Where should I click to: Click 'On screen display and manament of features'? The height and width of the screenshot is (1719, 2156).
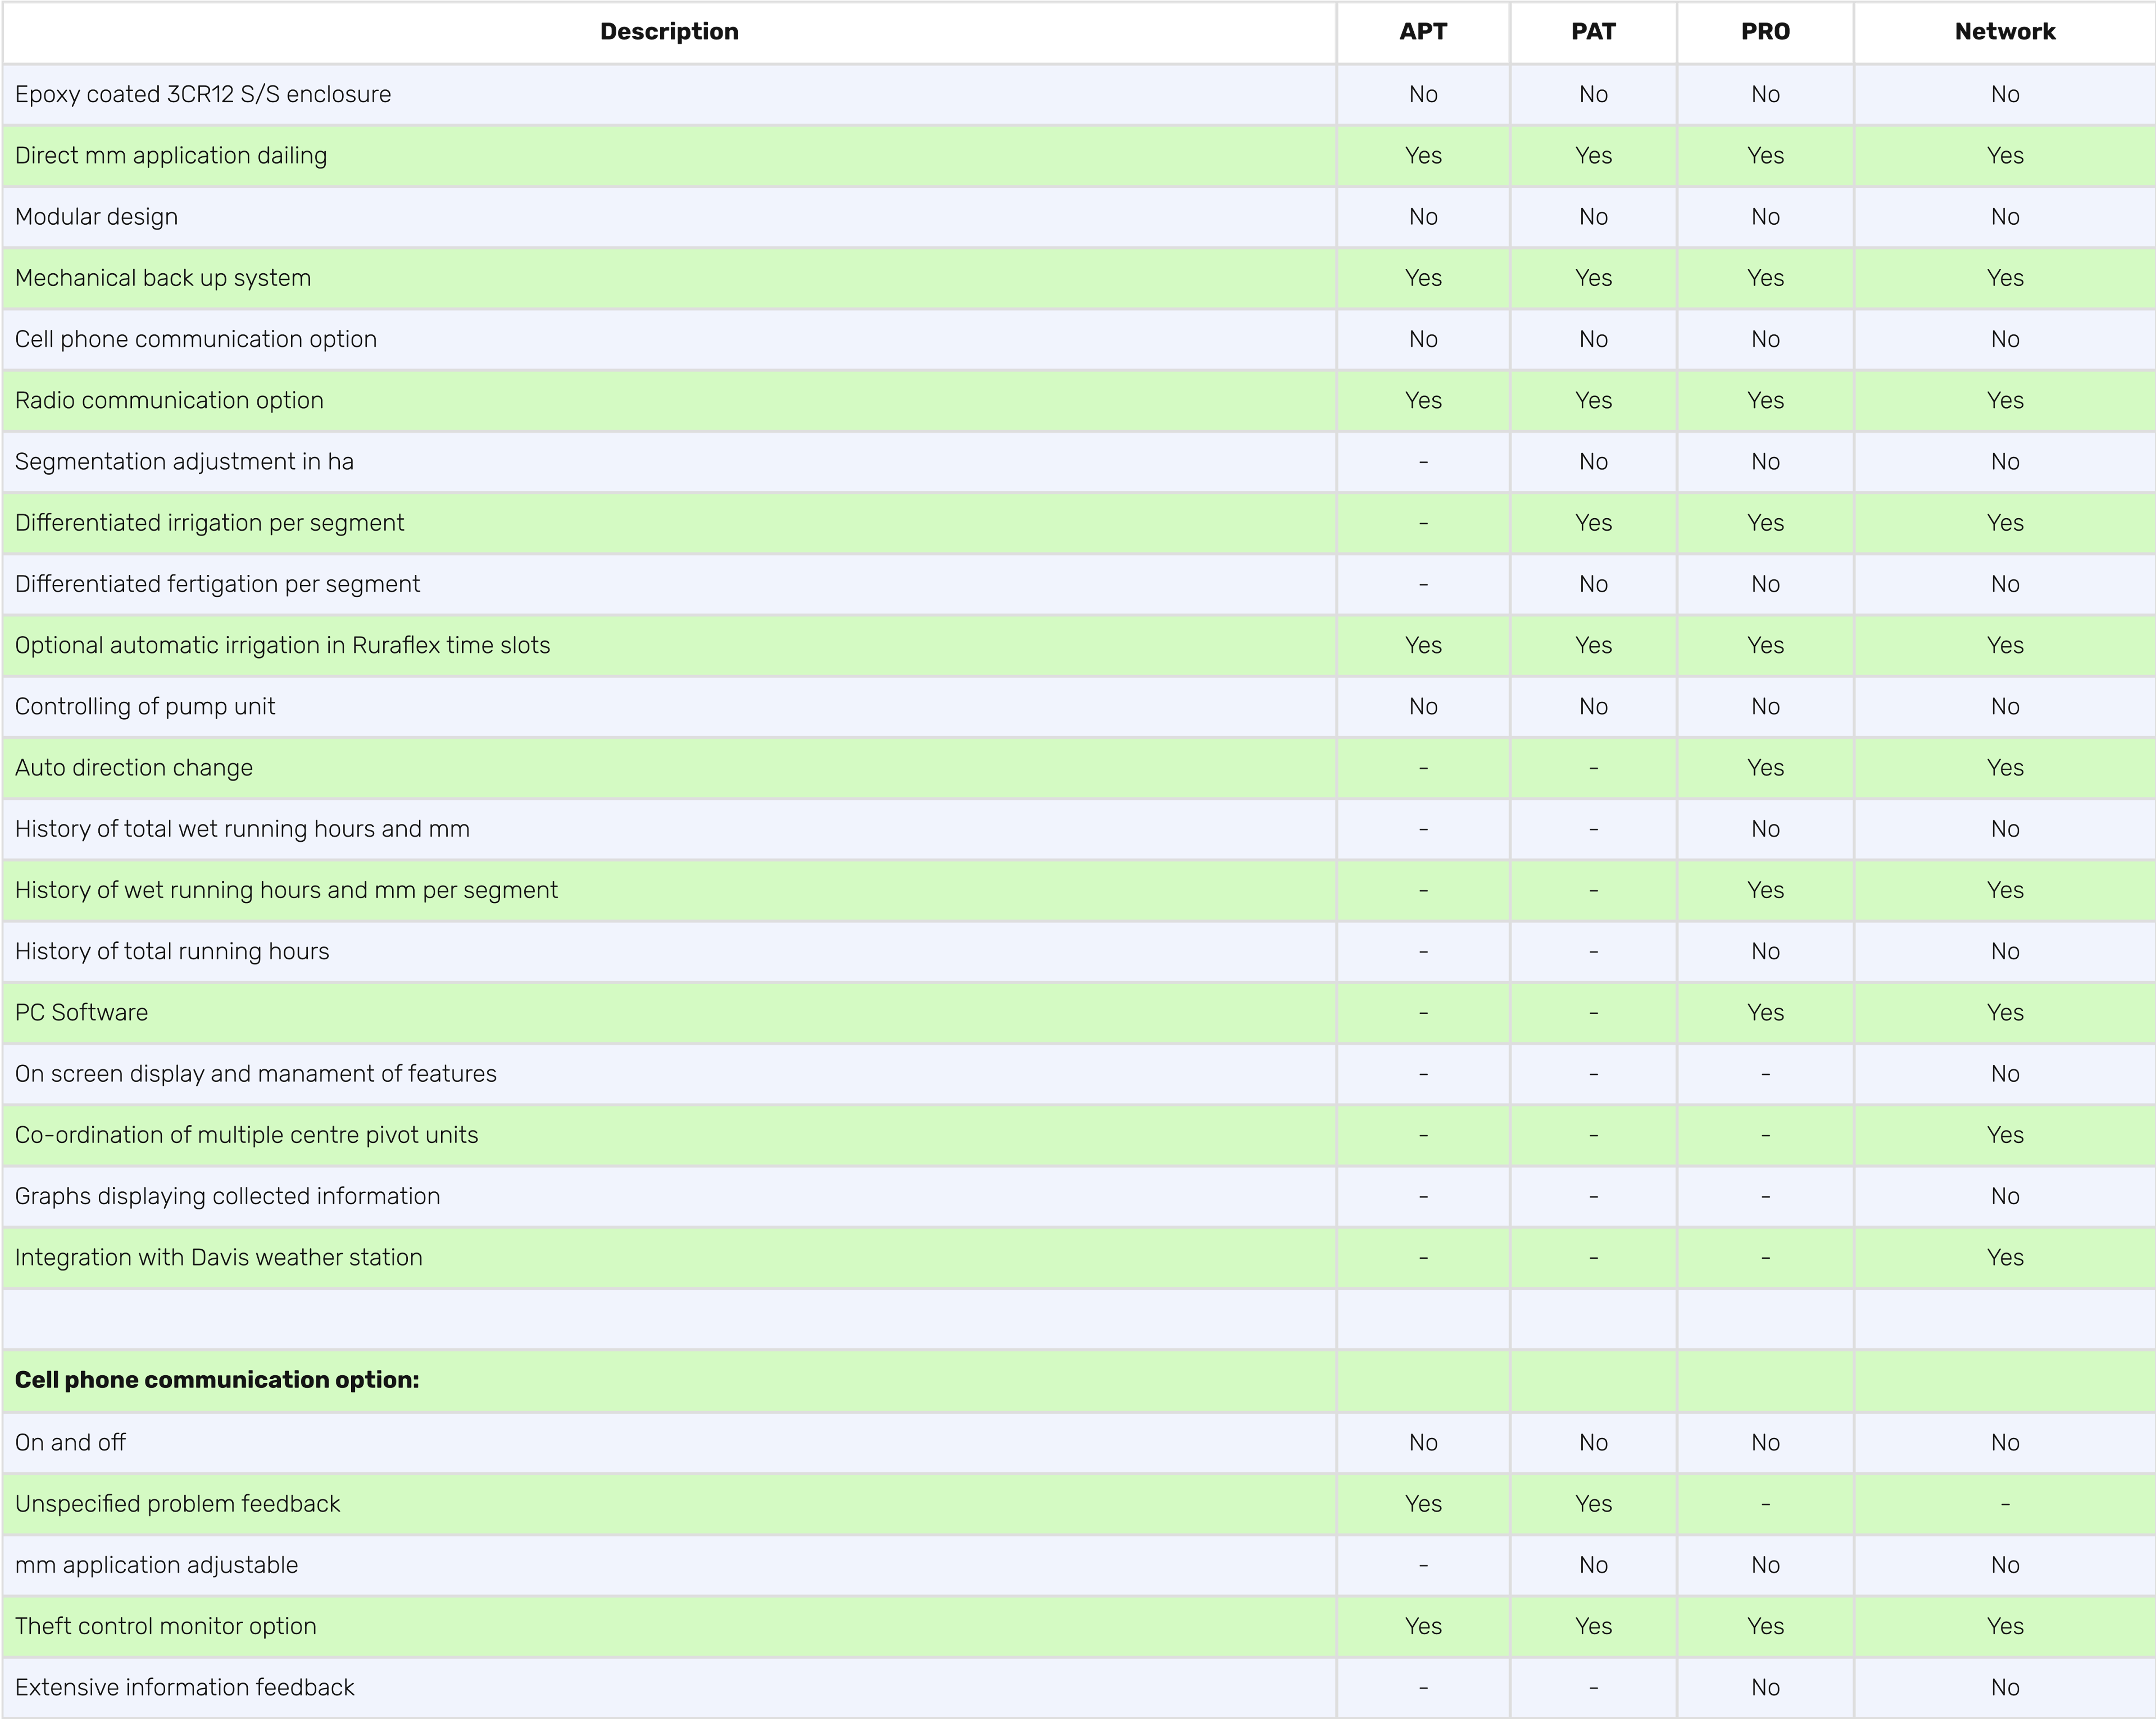(256, 1074)
